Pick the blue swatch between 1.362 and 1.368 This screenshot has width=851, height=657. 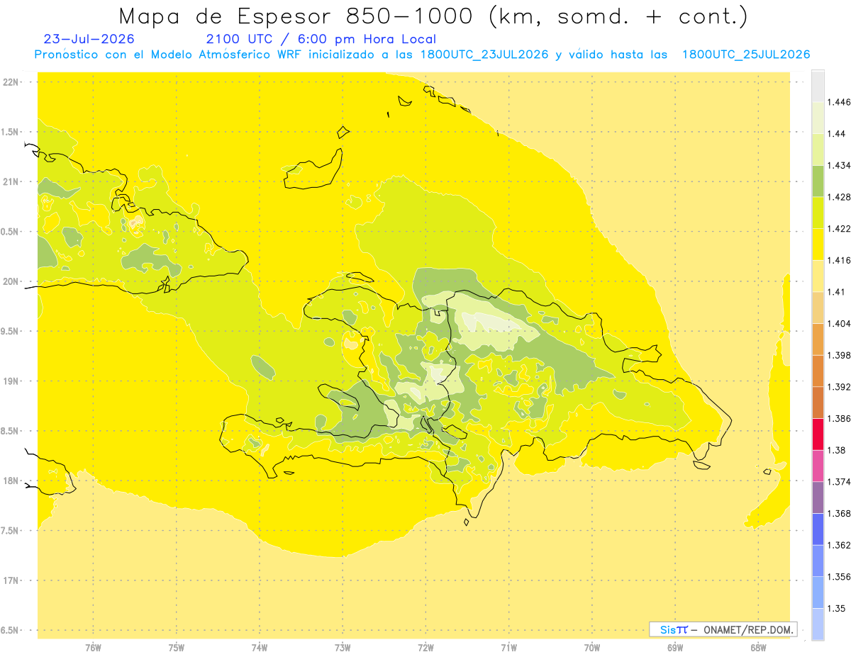click(818, 529)
